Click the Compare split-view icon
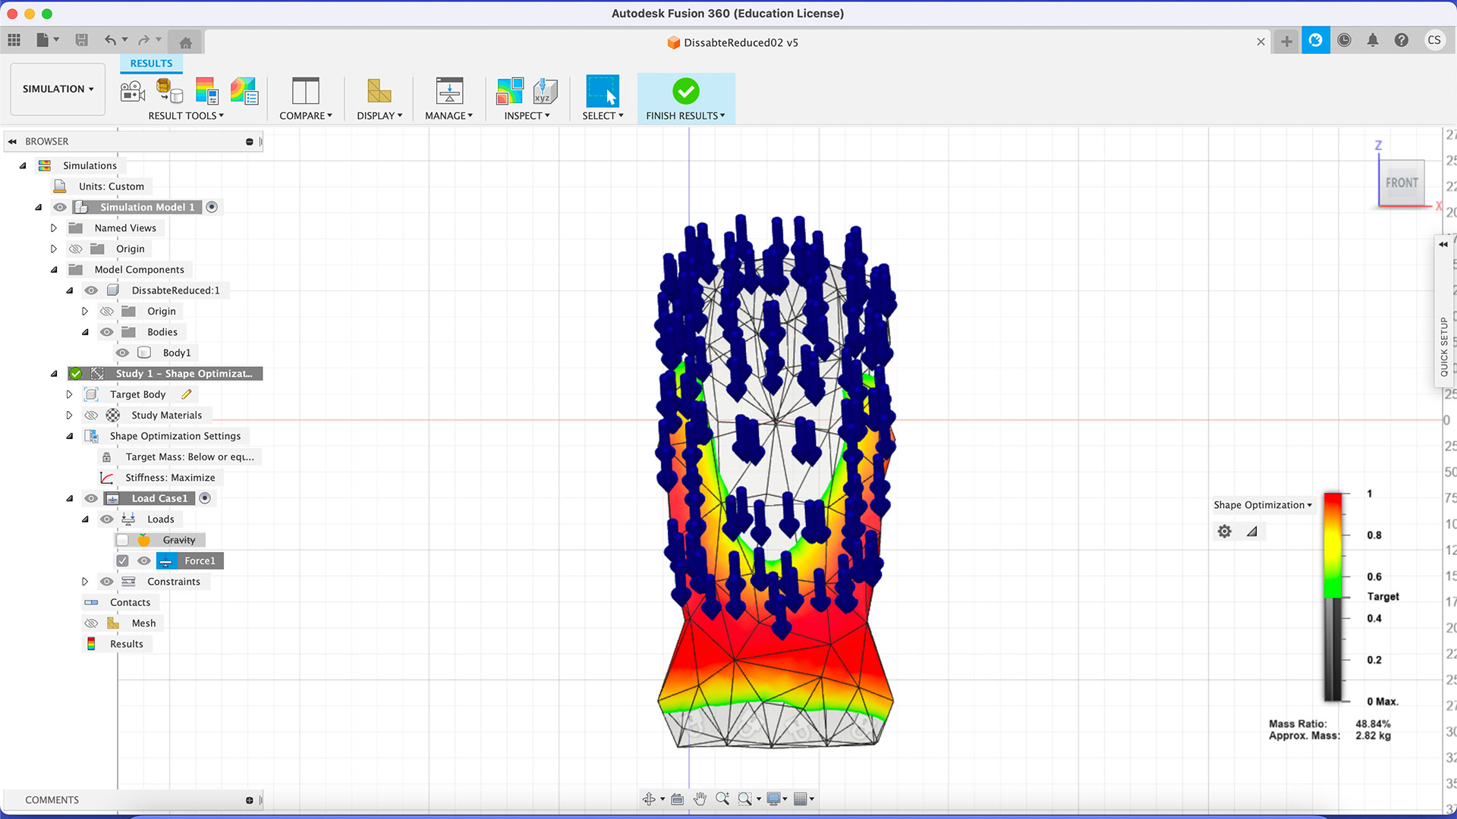The image size is (1457, 819). [x=305, y=91]
